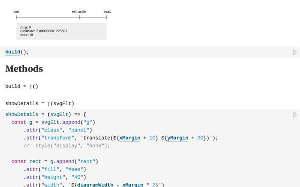300x187 pixels.
Task: Click the gray details panel with estimate values
Action: (61, 31)
